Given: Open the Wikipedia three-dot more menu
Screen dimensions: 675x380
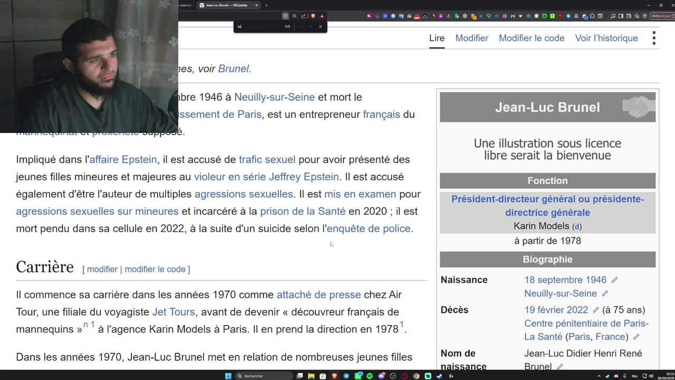Looking at the screenshot, I should pyautogui.click(x=654, y=38).
